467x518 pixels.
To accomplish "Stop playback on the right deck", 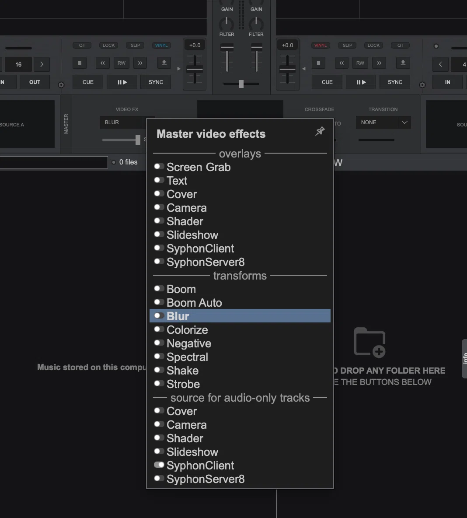I will tap(318, 63).
